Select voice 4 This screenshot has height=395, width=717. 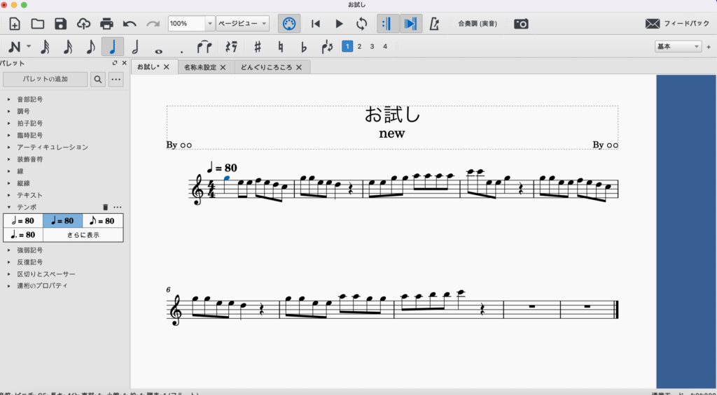click(x=385, y=47)
